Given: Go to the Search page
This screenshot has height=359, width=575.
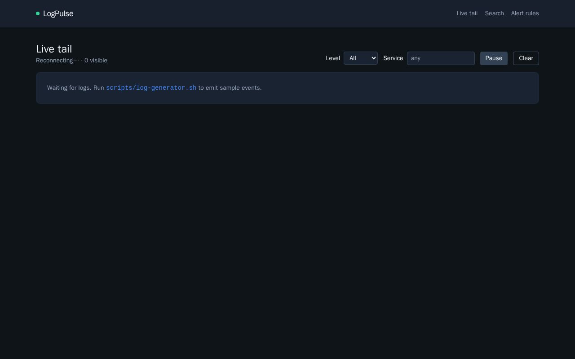Looking at the screenshot, I should 494,13.
